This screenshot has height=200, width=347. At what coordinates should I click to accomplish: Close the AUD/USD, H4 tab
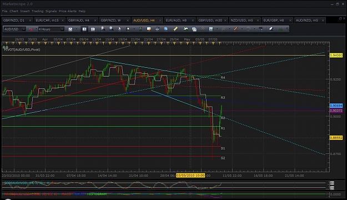(x=160, y=21)
